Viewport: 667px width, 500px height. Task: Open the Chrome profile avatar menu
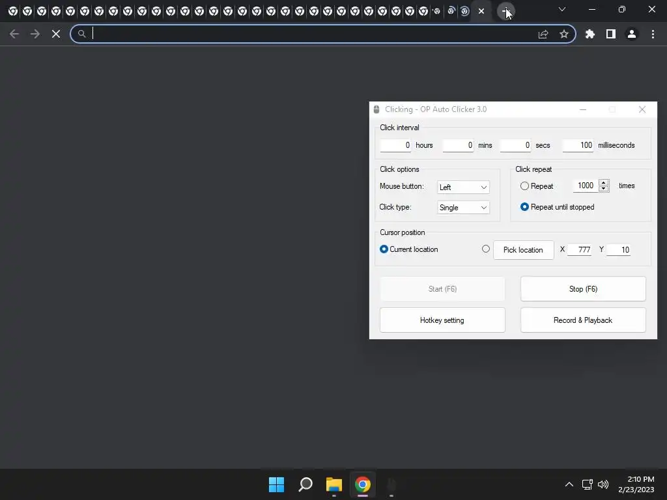(632, 34)
